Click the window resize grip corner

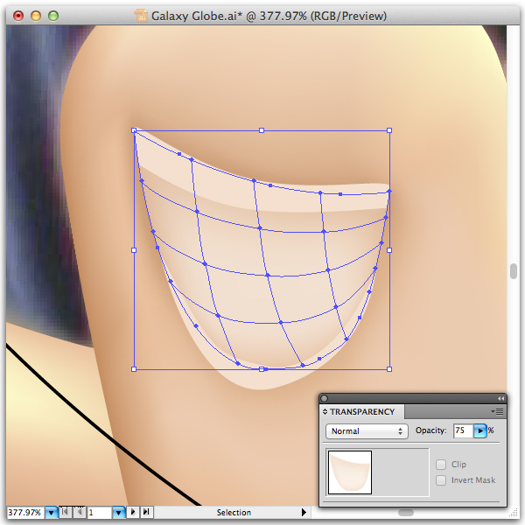point(514,513)
